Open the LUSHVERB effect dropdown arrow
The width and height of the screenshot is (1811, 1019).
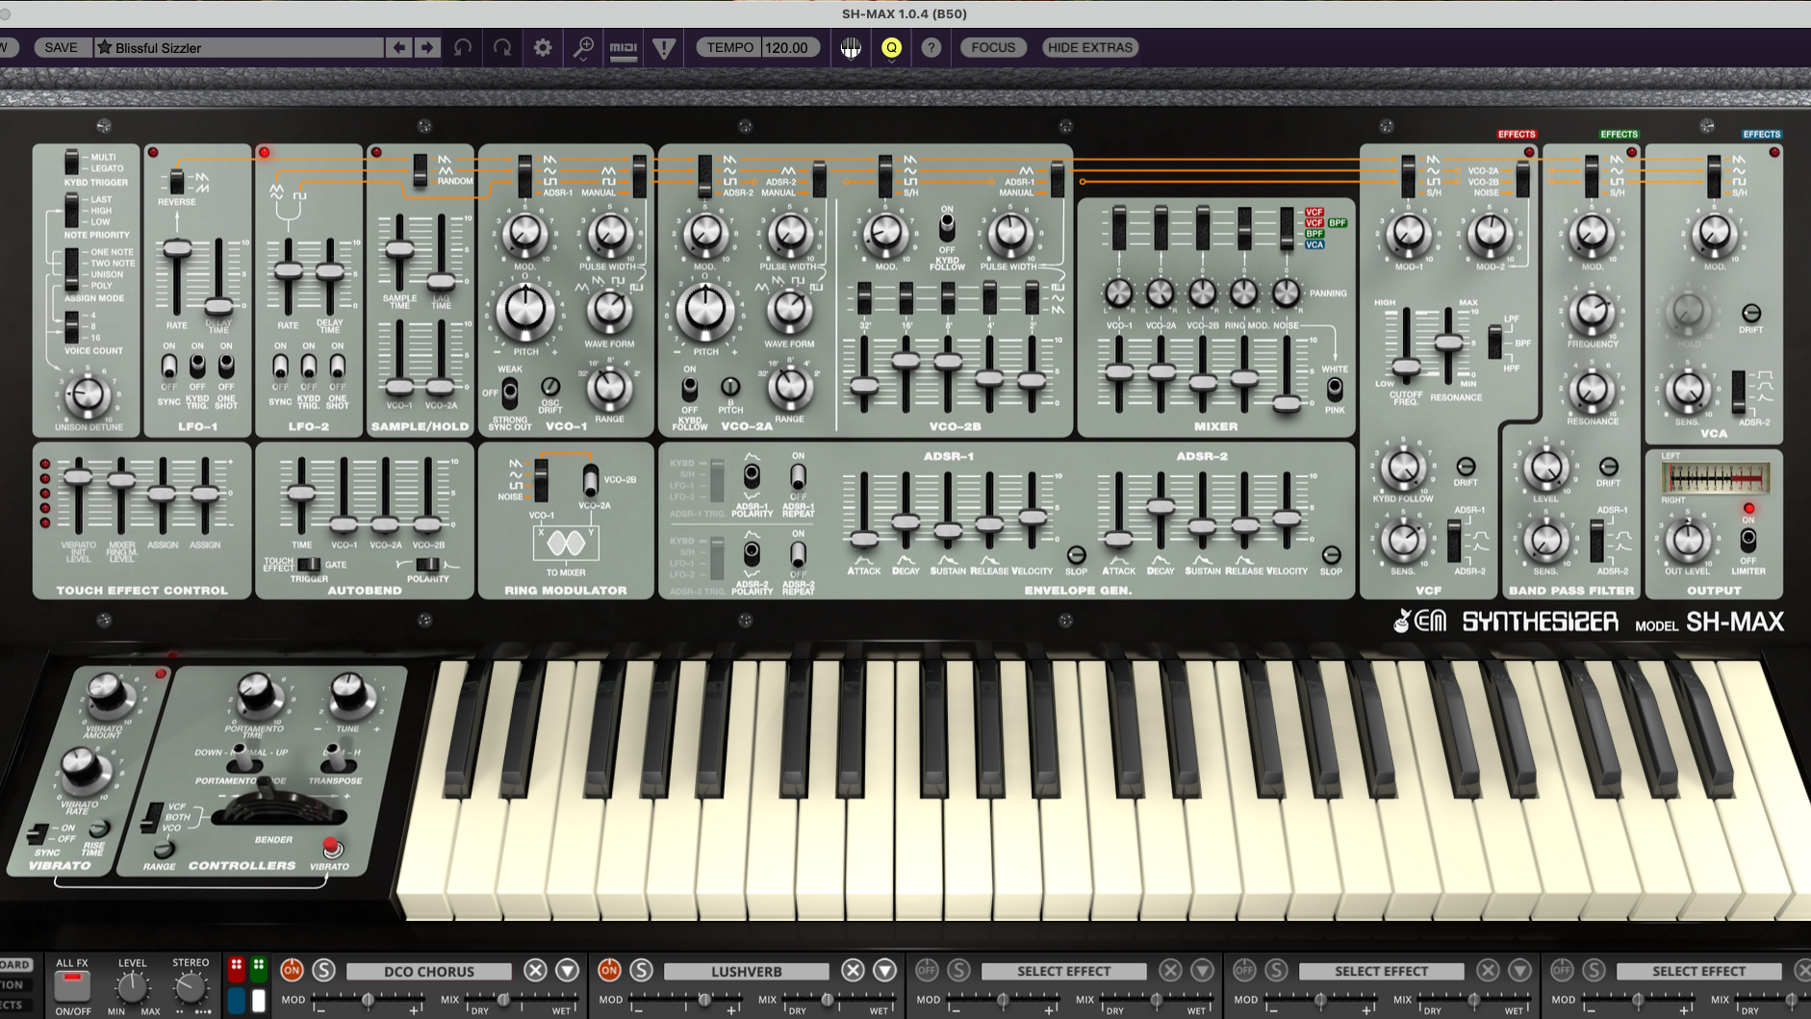[883, 971]
